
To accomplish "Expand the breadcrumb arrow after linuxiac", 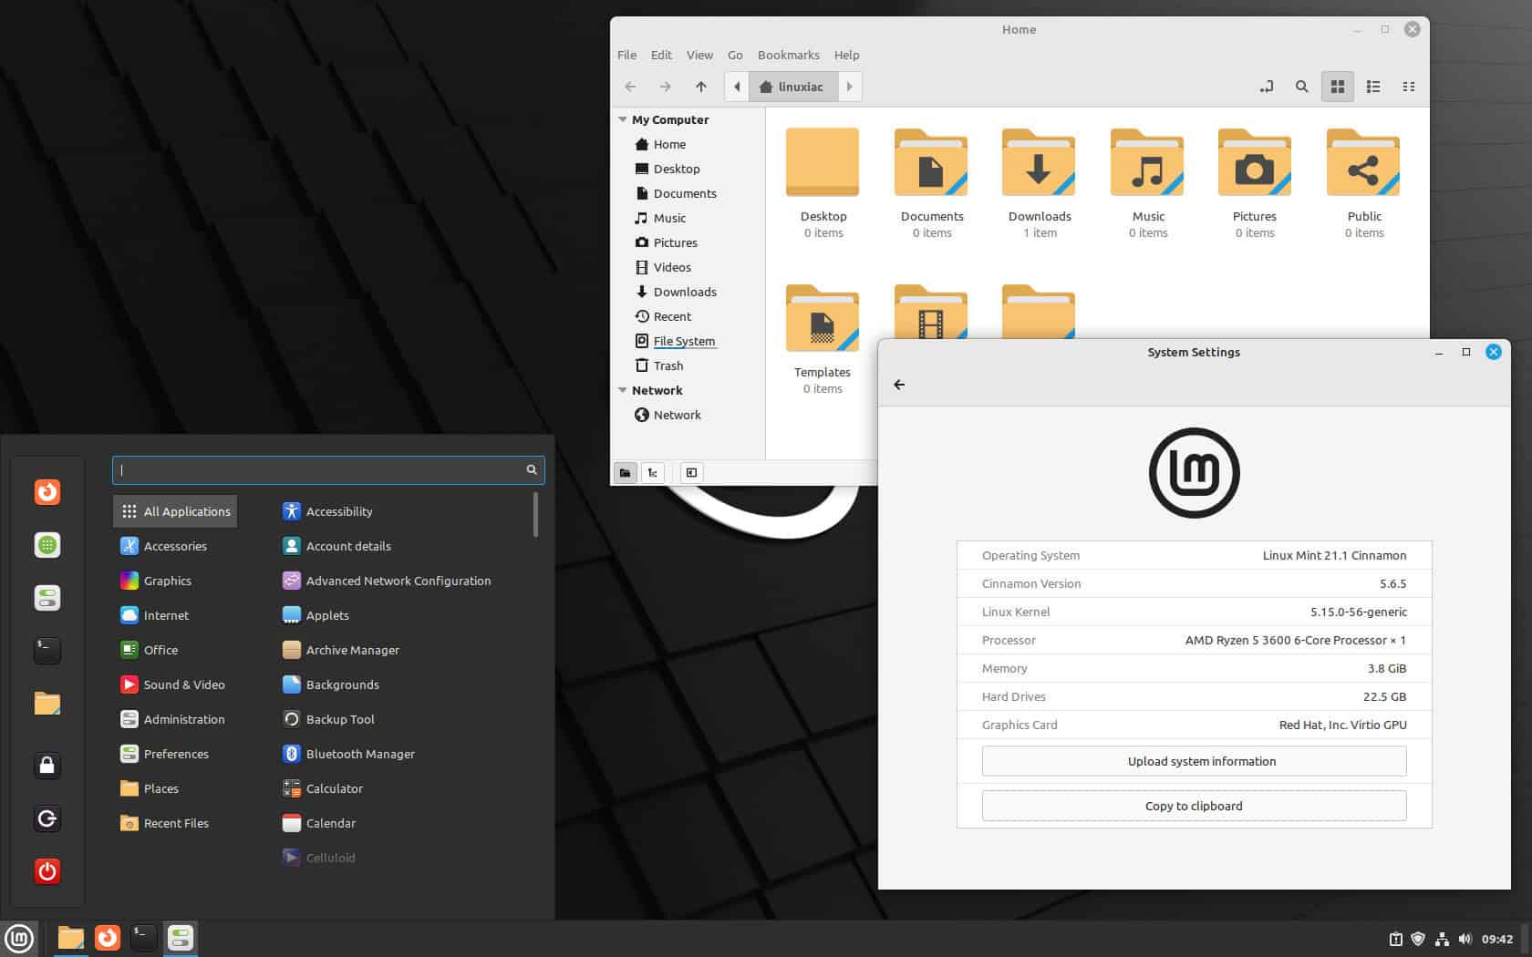I will 849,87.
